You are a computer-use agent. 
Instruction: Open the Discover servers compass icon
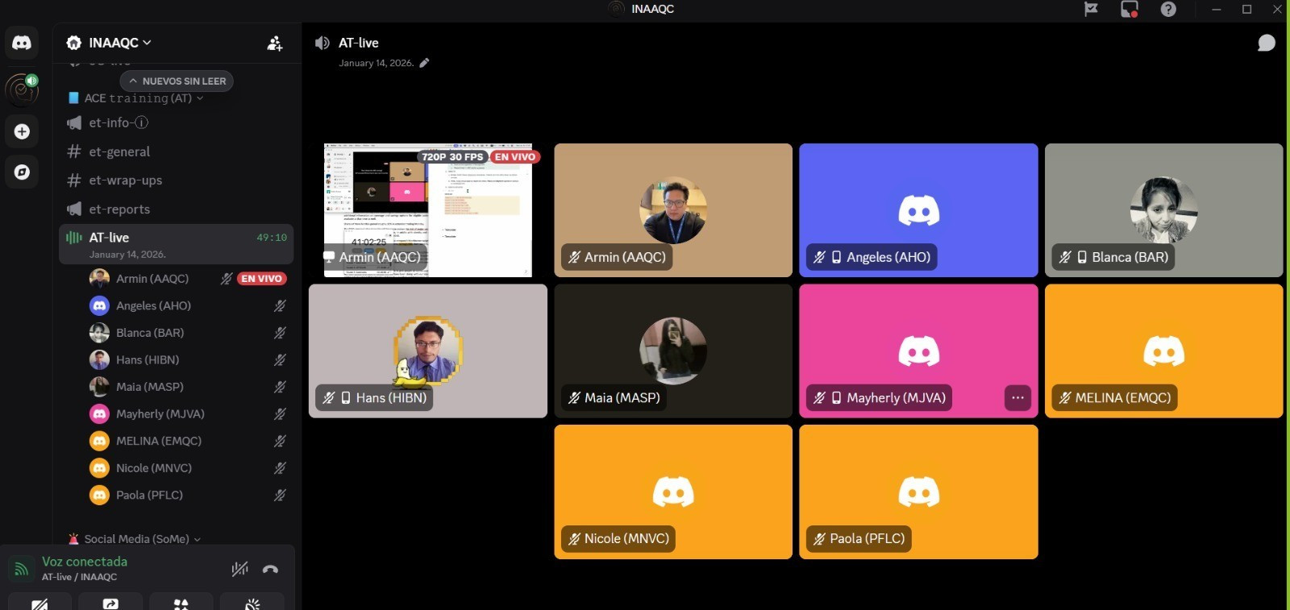click(x=22, y=172)
